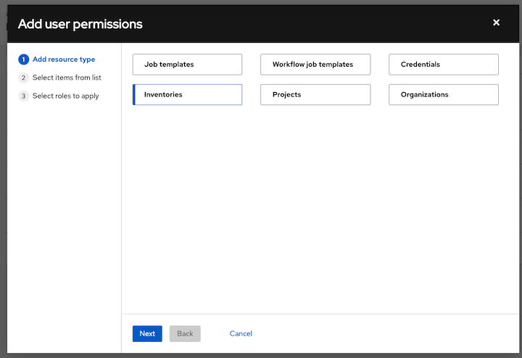Click the step 2 number badge
The height and width of the screenshot is (358, 522).
click(24, 78)
